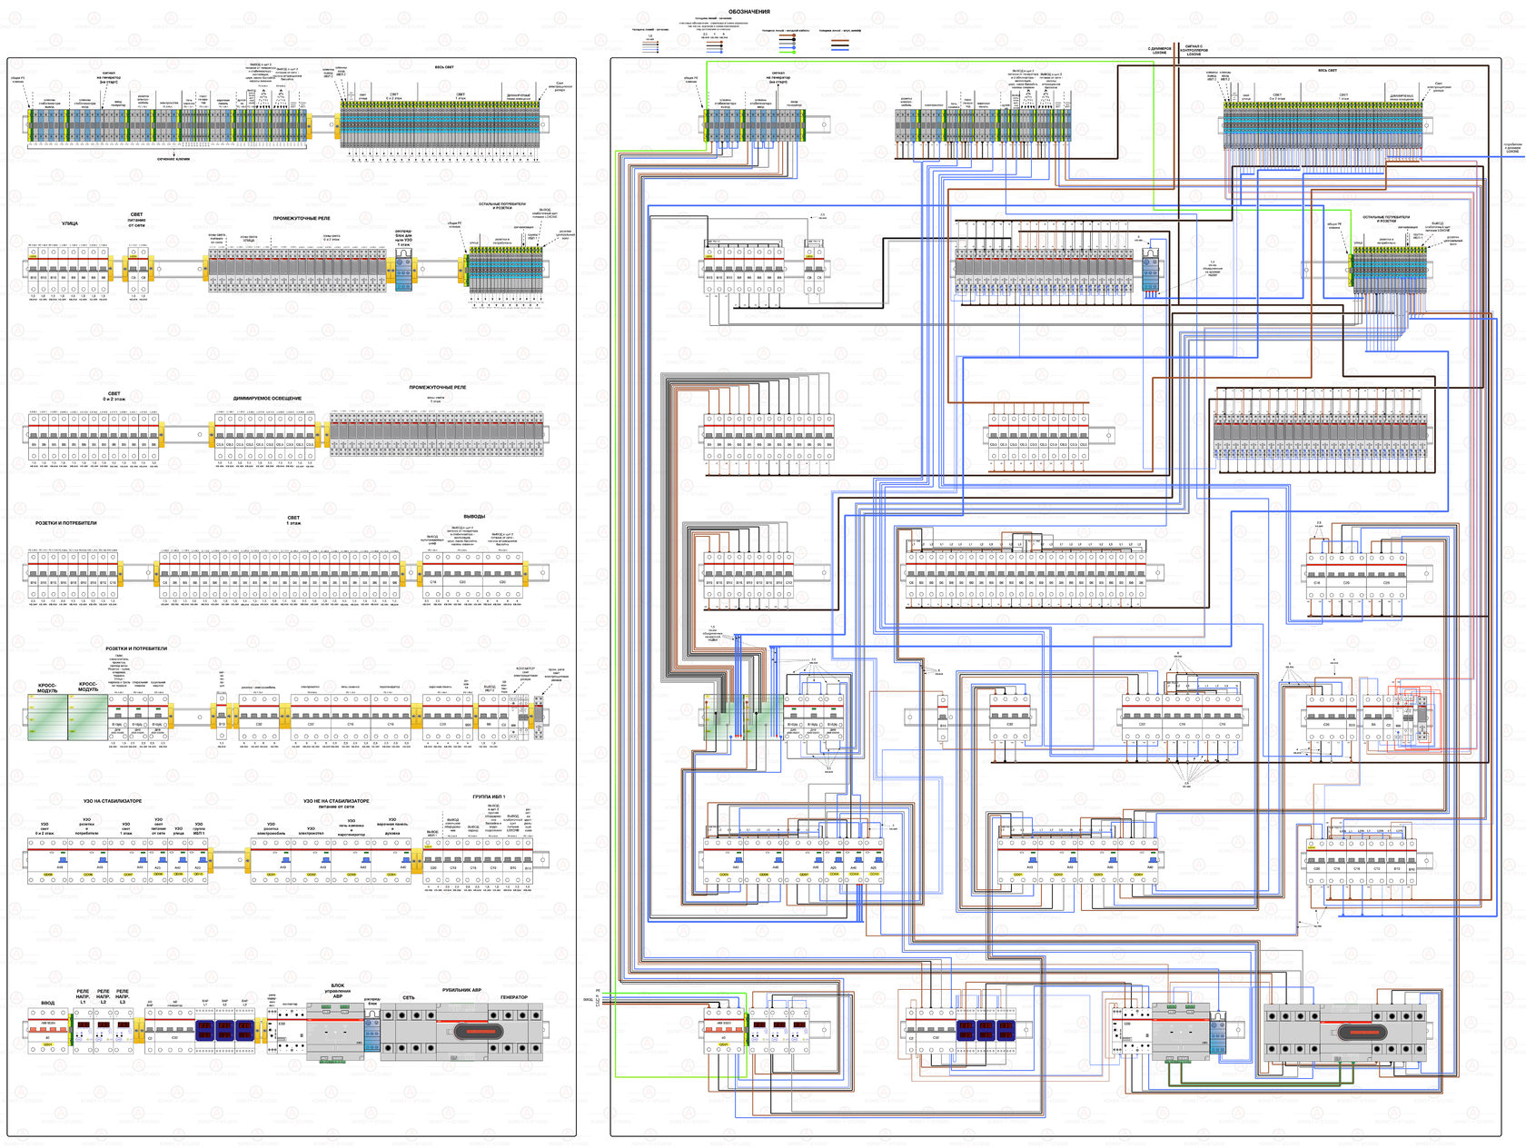
Task: Click the 'РЕЛЕ НАПР. L1' label in left panel
Action: tap(83, 997)
